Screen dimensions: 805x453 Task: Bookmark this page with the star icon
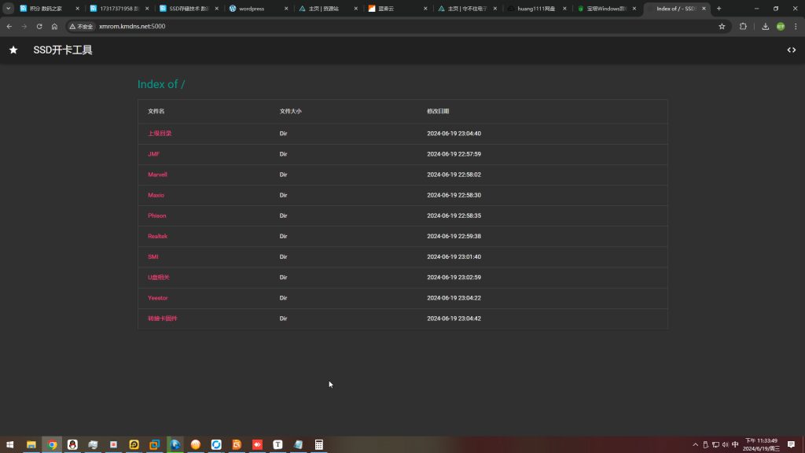722,26
